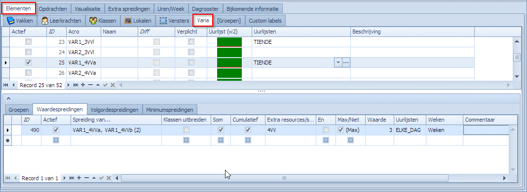Add a record with upper navigator plus
527x192 pixels.
tap(83, 85)
